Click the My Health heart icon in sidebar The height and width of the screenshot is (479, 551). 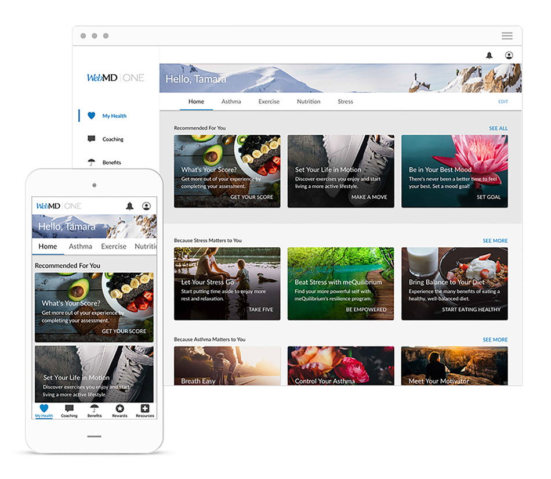92,116
